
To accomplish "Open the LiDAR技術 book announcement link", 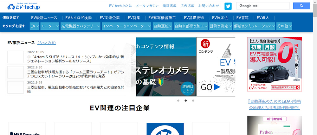I will [x=274, y=104].
